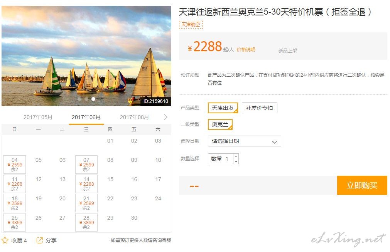The width and height of the screenshot is (390, 252).
Task: Select product type 补差价专拍
Action: (x=259, y=108)
